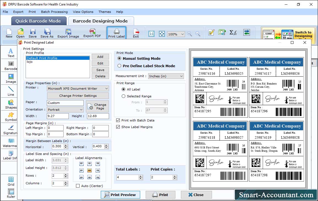
Task: Open the Export menu
Action: [18, 12]
